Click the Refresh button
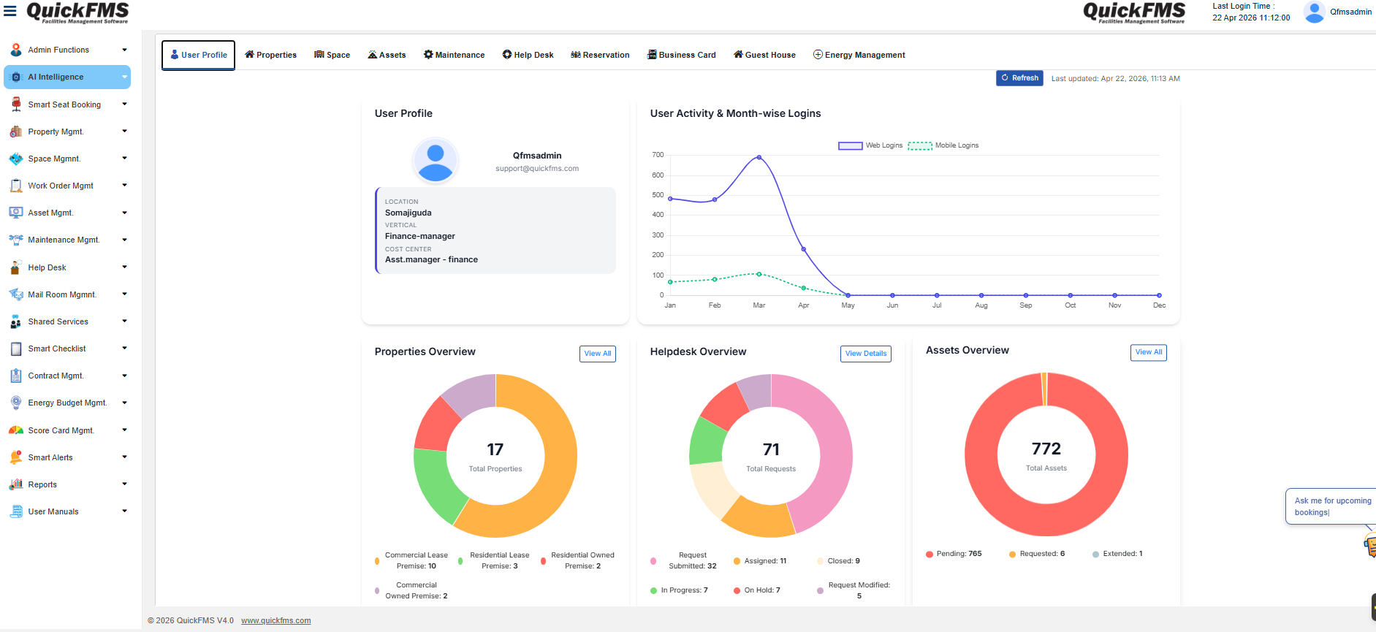 [x=1019, y=78]
